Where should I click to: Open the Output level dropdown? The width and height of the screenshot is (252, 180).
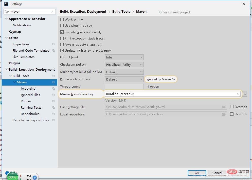(124, 57)
